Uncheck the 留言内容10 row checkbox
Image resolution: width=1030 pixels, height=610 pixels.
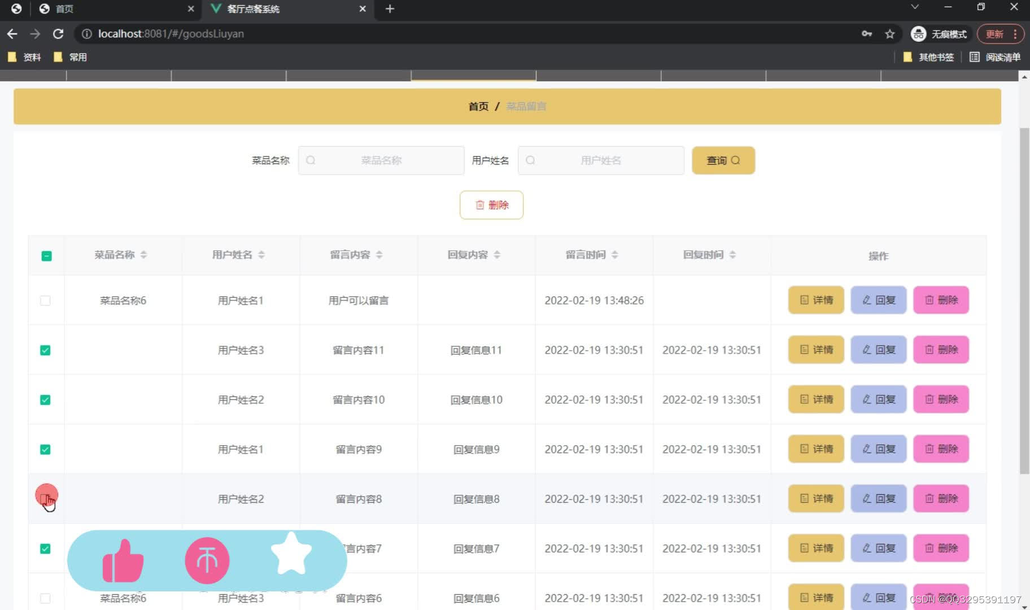tap(45, 400)
